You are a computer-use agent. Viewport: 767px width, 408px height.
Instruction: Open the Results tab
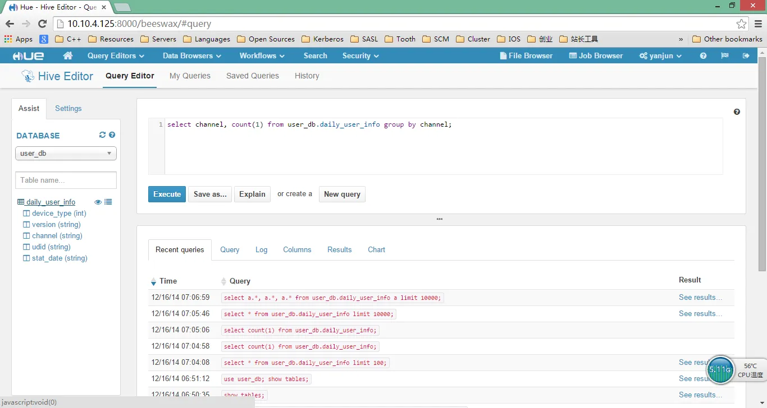[x=340, y=250]
